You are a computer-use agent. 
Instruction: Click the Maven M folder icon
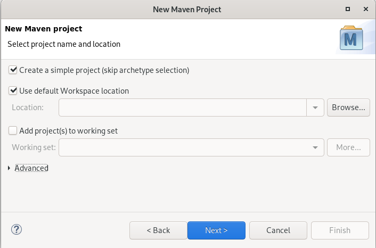coord(351,38)
